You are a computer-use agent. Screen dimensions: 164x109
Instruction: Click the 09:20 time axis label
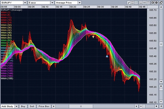[x=73, y=7]
